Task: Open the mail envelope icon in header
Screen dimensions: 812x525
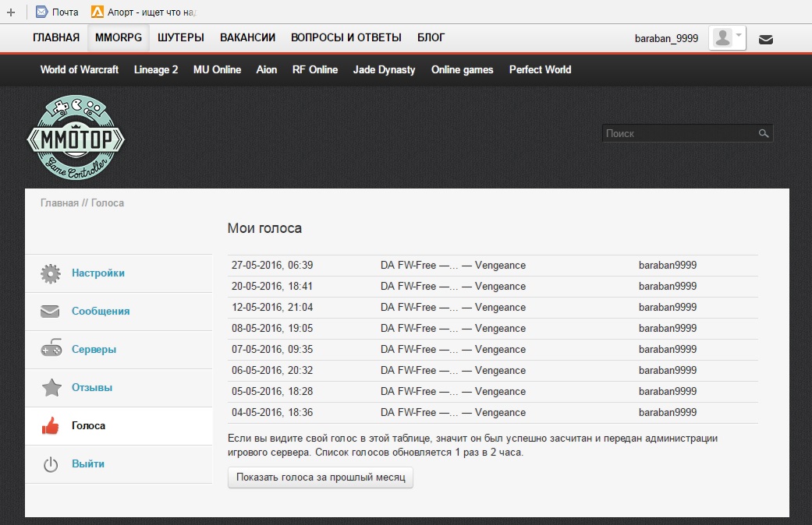Action: 766,39
